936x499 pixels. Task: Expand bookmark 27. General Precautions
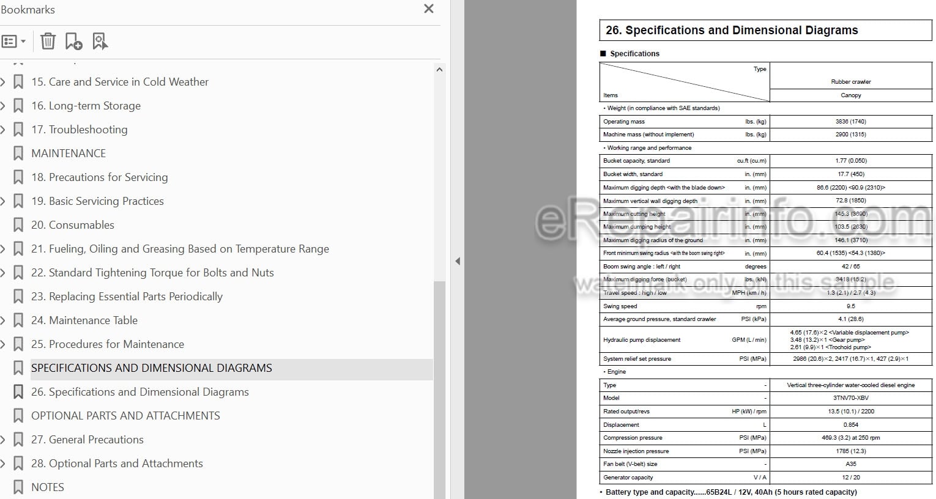click(x=3, y=440)
